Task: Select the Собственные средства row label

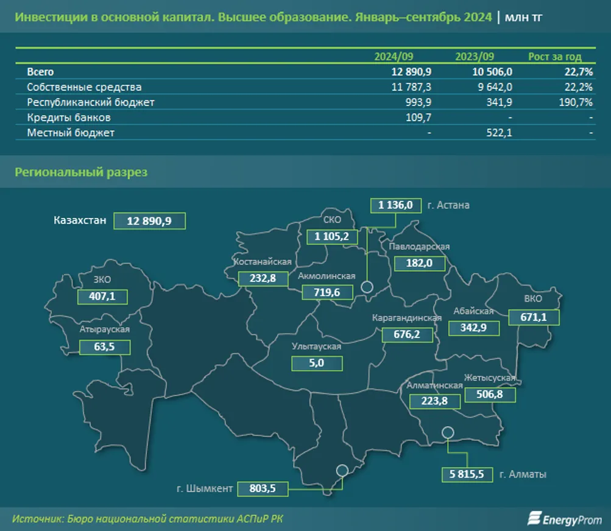Action: click(x=84, y=87)
